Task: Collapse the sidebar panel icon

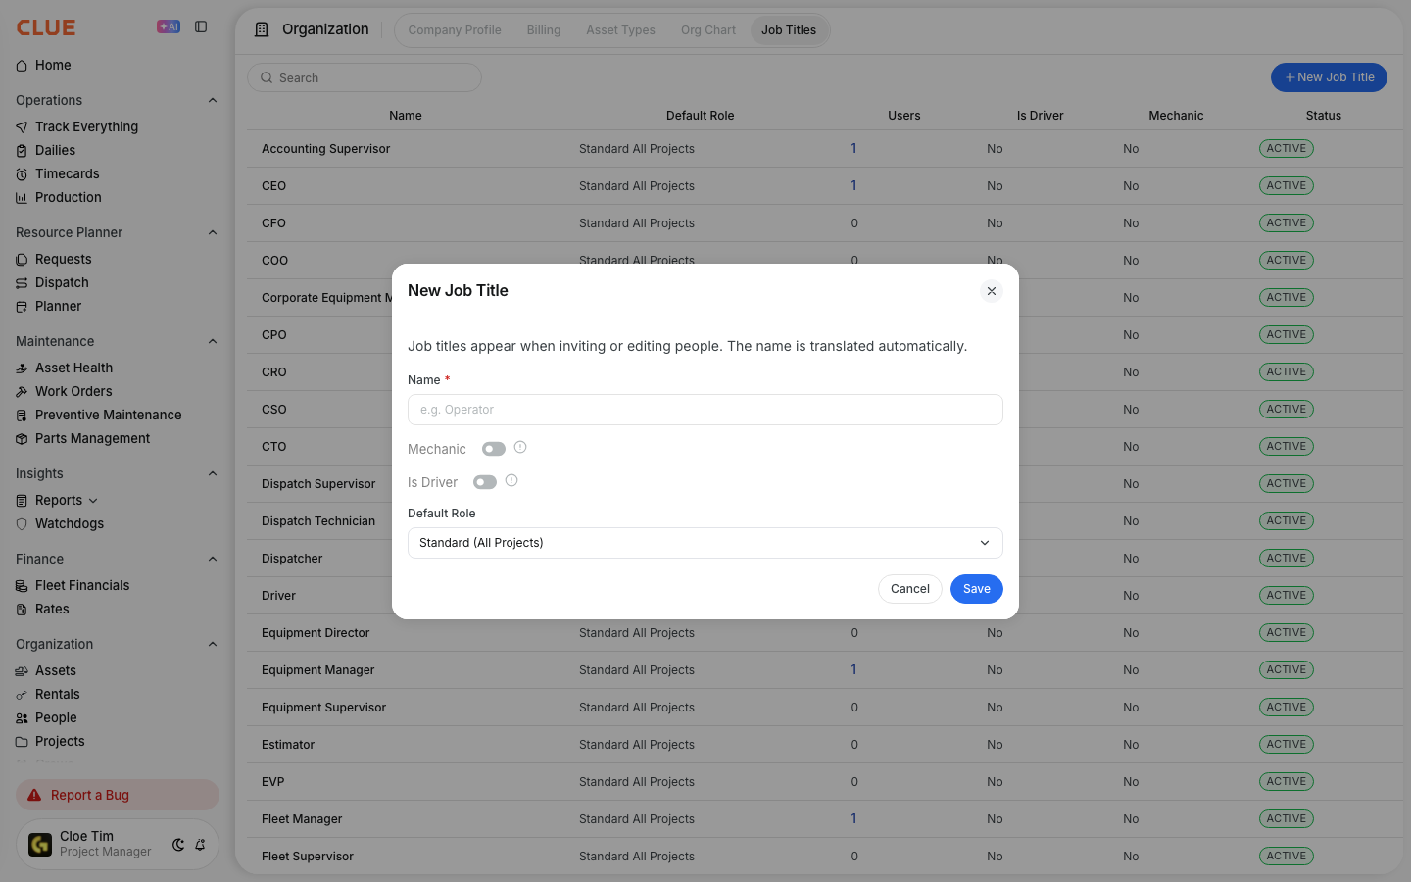Action: [x=201, y=26]
